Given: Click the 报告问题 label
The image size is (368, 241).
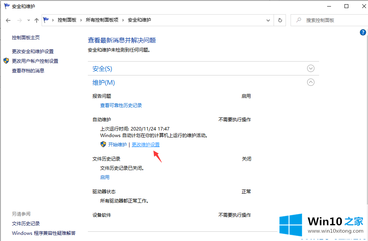Looking at the screenshot, I should [x=102, y=96].
